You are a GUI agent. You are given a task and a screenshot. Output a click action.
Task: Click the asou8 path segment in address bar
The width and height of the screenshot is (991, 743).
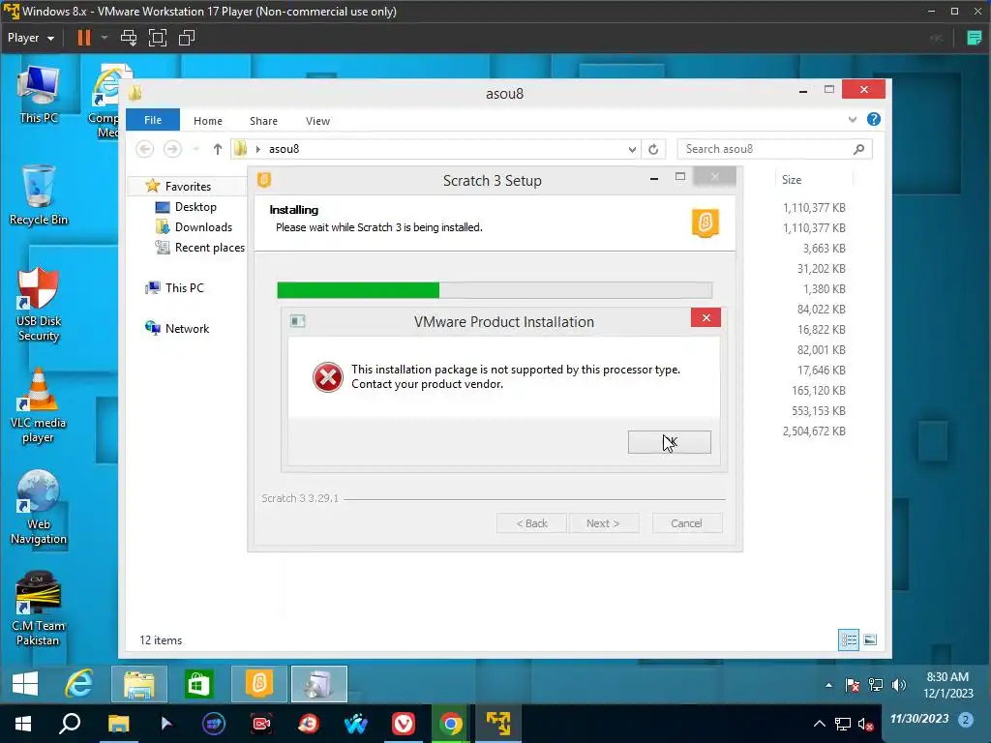(284, 149)
